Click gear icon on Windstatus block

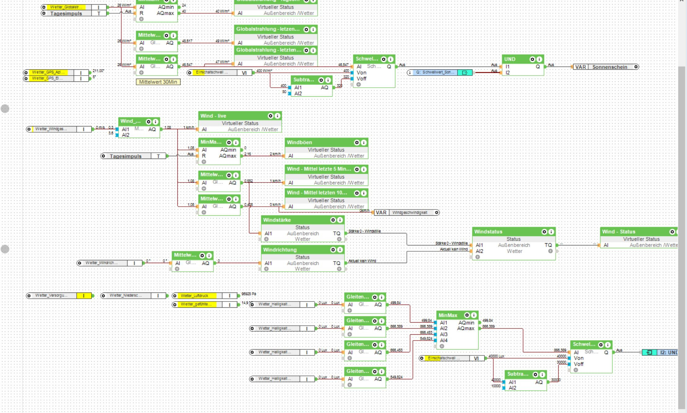pyautogui.click(x=544, y=232)
